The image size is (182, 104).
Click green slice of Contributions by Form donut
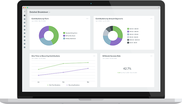56,35
